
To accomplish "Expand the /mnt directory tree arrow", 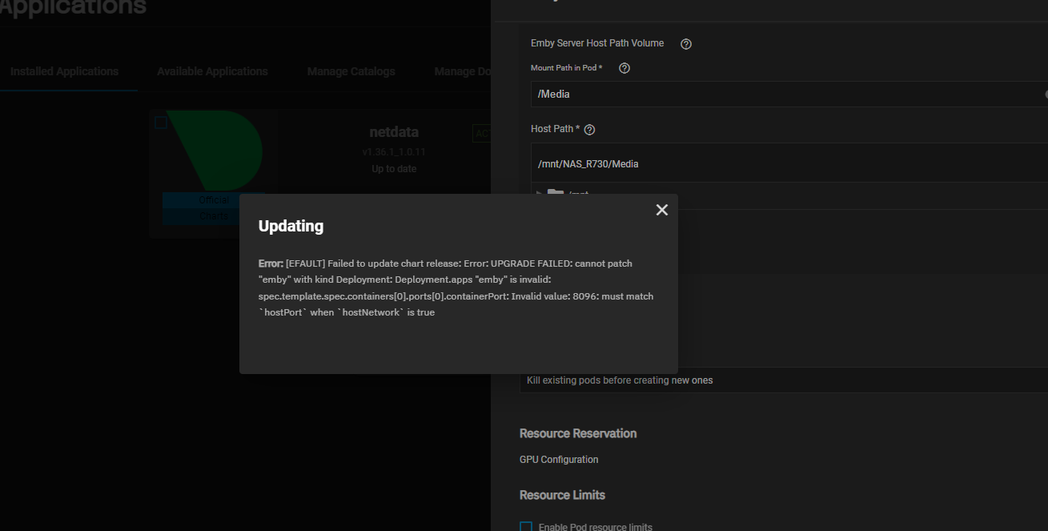I will tap(539, 194).
